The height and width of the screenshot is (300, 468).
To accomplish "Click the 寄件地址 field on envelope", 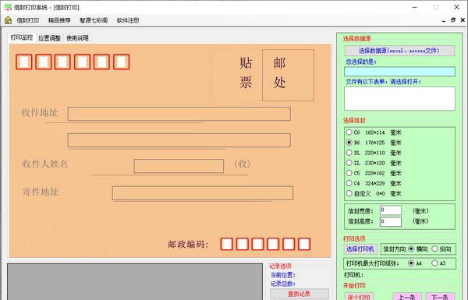I will pos(203,193).
